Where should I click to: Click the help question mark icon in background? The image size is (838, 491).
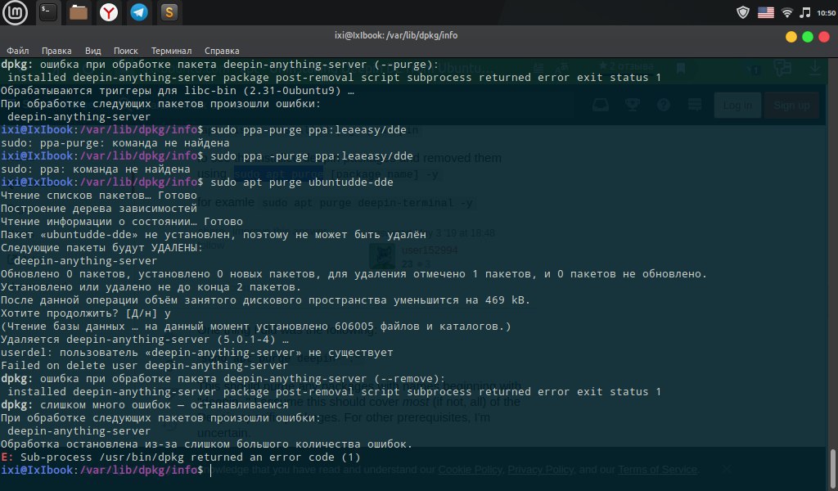tap(664, 105)
